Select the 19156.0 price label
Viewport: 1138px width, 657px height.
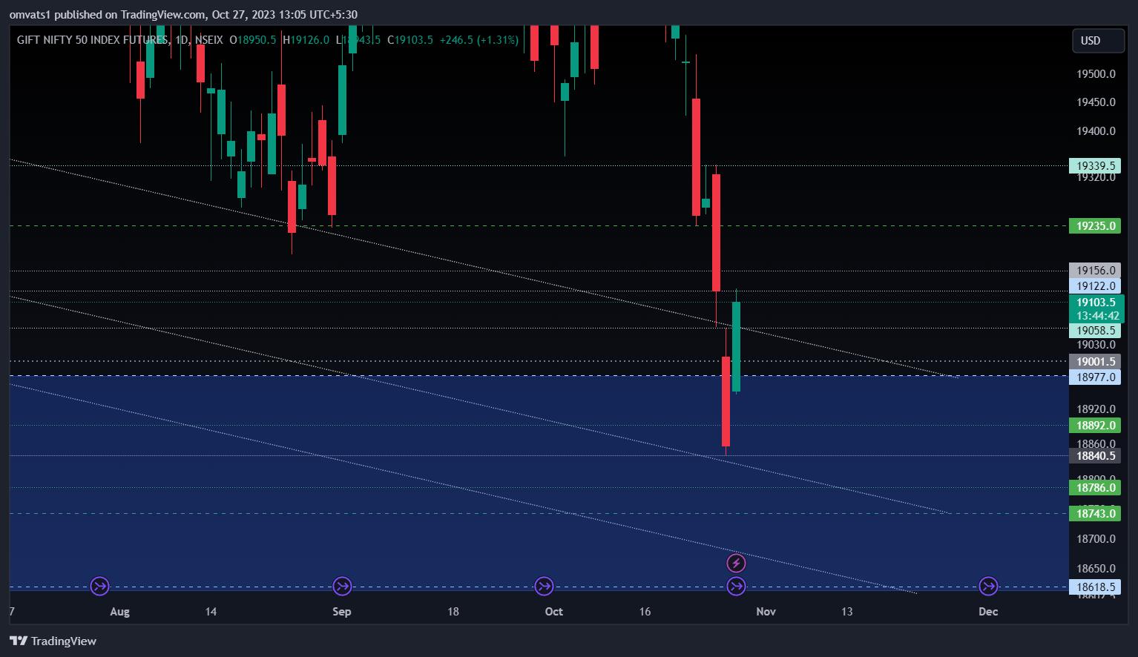(x=1095, y=271)
